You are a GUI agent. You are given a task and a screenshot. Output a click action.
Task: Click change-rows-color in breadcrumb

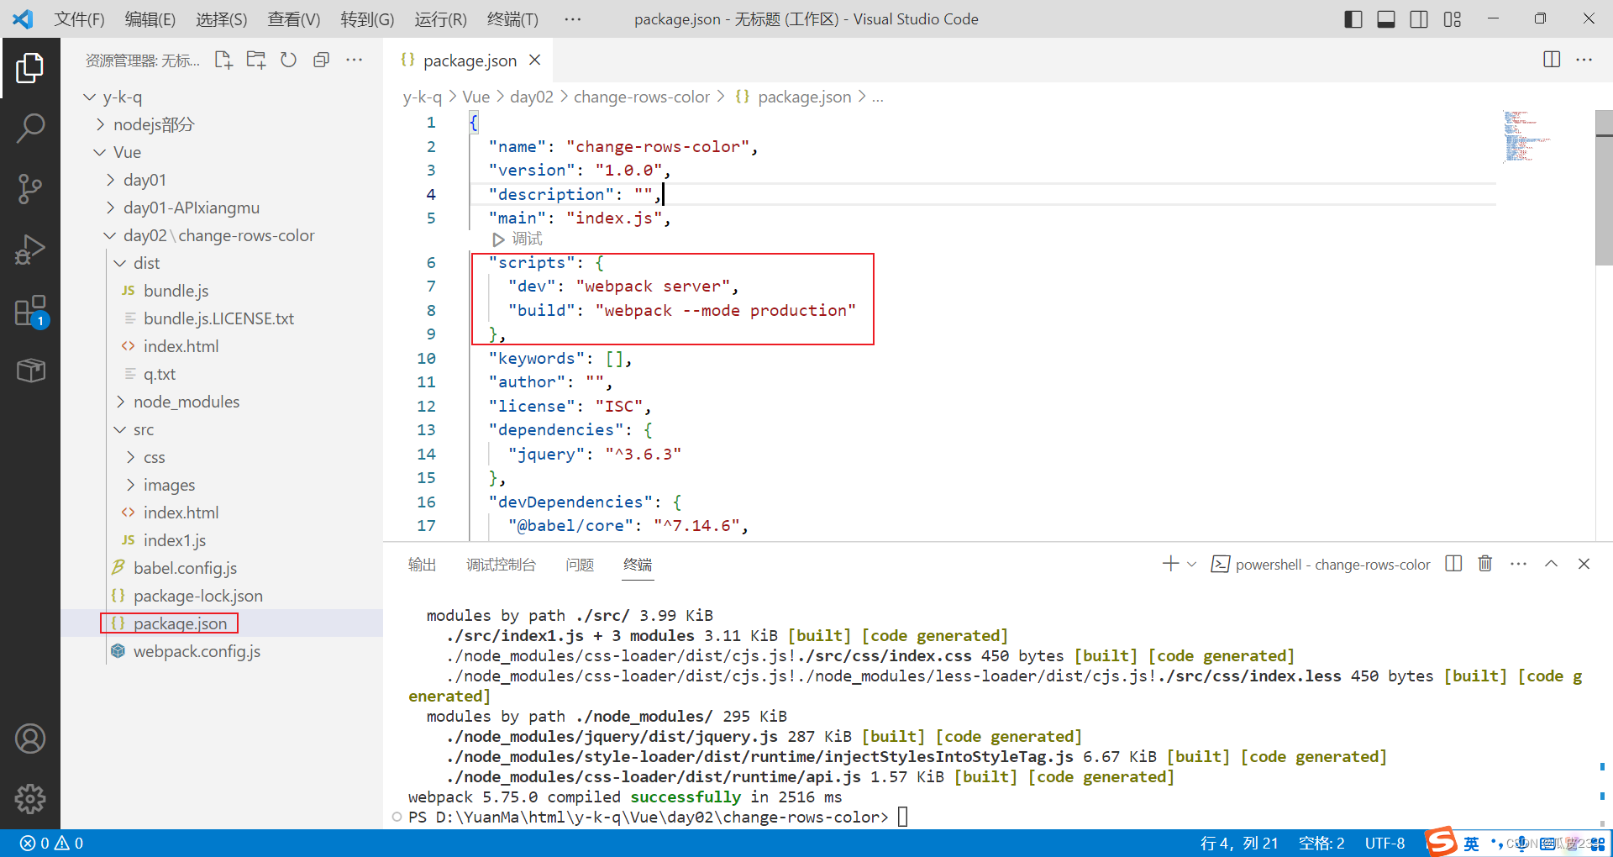pyautogui.click(x=642, y=97)
